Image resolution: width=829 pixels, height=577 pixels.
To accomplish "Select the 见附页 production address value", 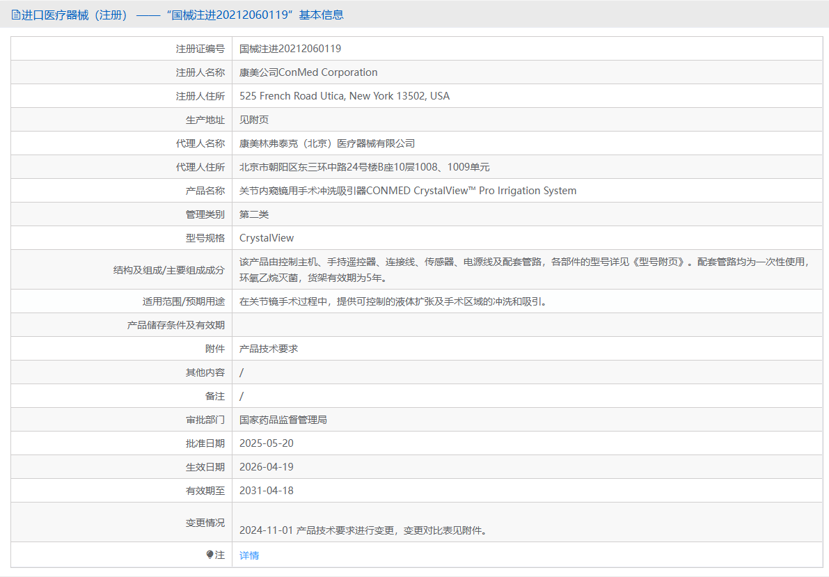I will point(254,120).
